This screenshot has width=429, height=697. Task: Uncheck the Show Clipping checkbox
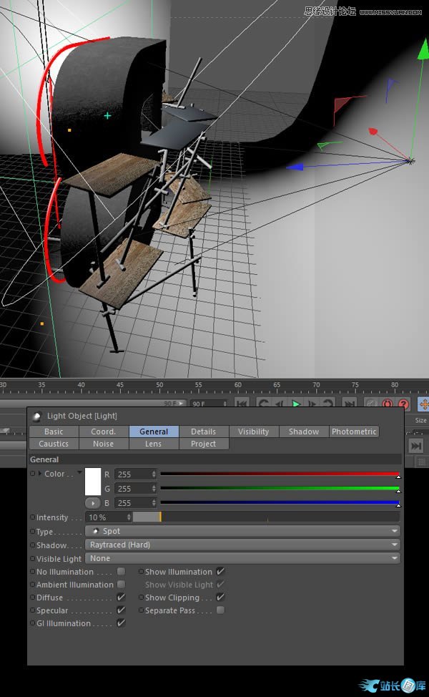(220, 598)
